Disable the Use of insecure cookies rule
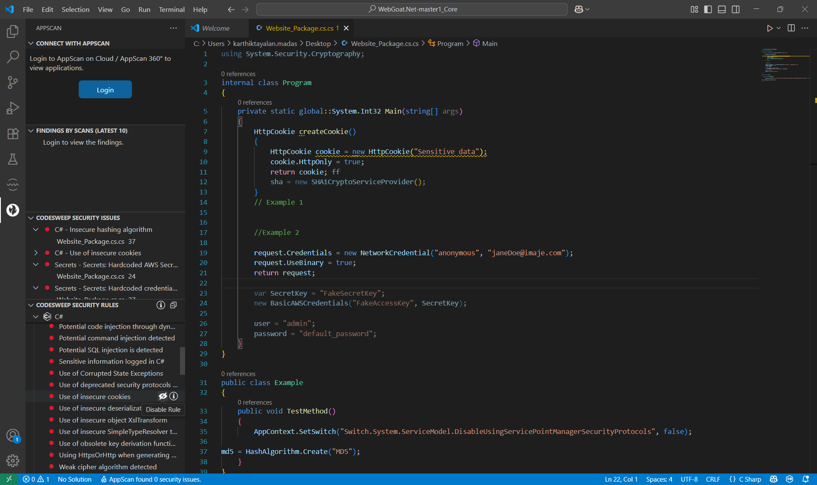The width and height of the screenshot is (817, 485). click(x=163, y=397)
